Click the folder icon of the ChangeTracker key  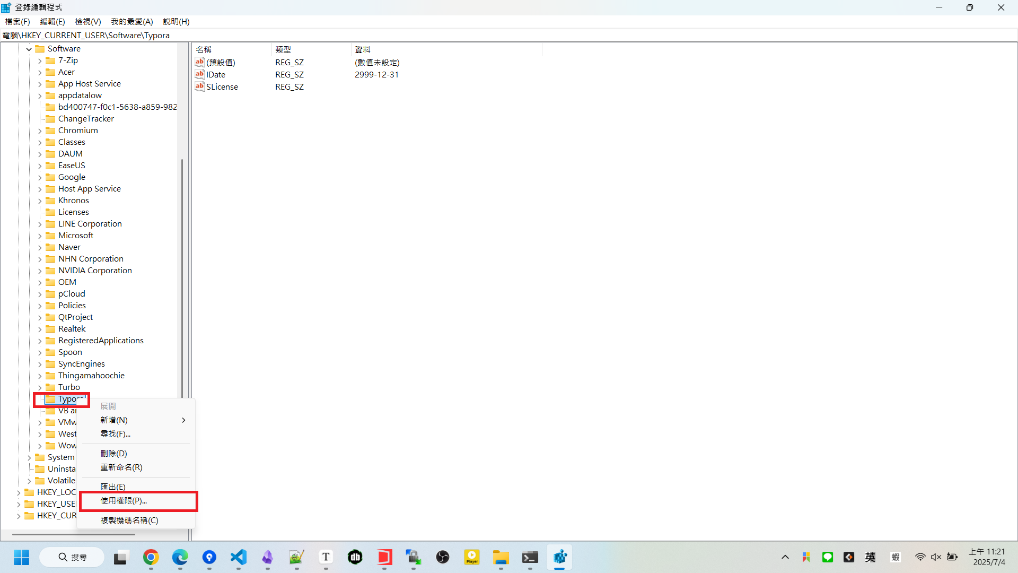(x=50, y=119)
